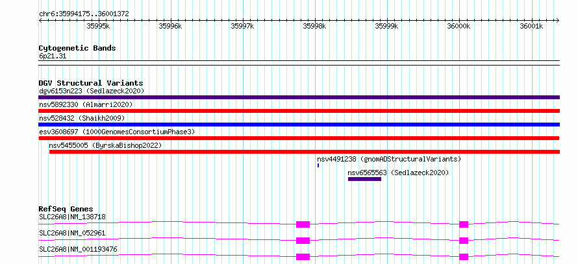The image size is (578, 264).
Task: Click the 35995k ruler tick label
Action: coord(98,26)
